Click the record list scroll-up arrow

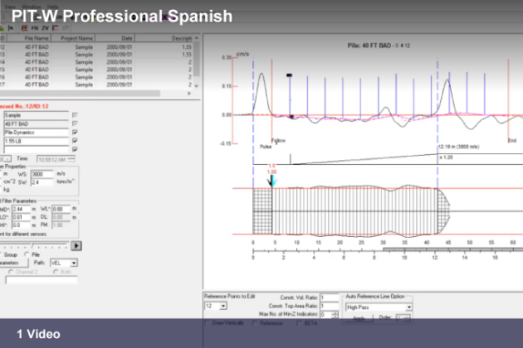point(197,38)
